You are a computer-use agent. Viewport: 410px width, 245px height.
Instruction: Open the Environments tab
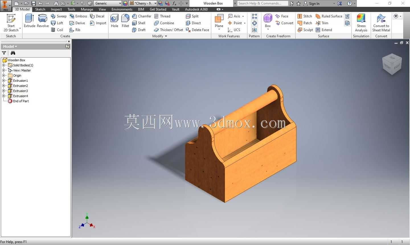click(122, 9)
